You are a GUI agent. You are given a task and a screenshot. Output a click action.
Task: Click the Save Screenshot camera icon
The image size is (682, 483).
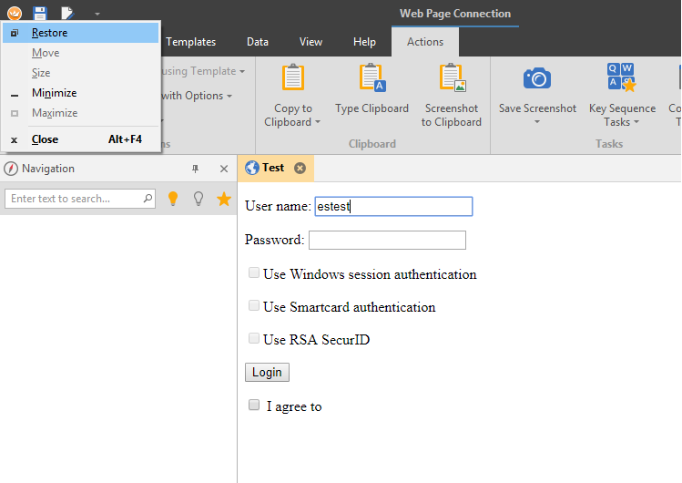click(x=537, y=79)
